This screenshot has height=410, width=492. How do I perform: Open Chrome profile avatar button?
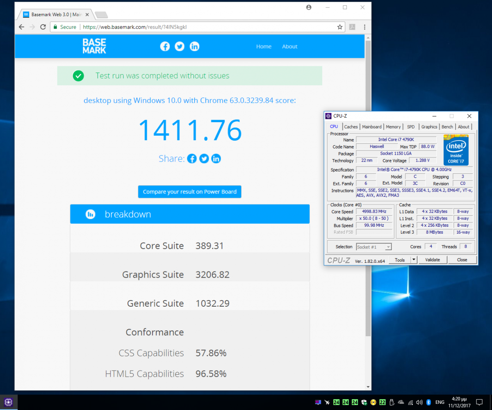309,7
